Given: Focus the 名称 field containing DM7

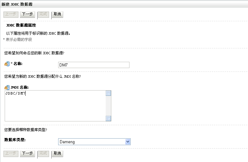Looking at the screenshot, I should pyautogui.click(x=94, y=65).
